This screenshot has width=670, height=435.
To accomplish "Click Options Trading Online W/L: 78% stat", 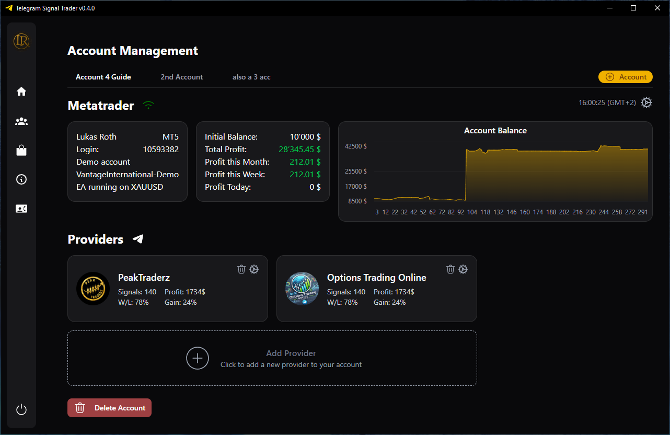I will [342, 302].
